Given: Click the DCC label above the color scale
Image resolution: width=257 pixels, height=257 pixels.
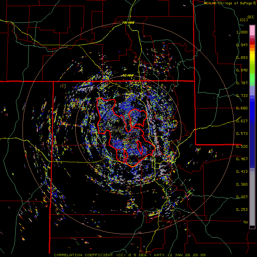Looking at the screenshot, I should [x=251, y=17].
